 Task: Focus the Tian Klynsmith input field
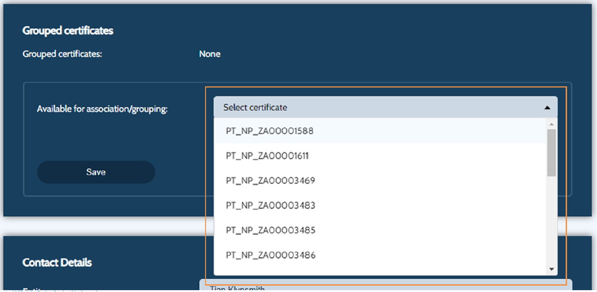click(x=385, y=287)
